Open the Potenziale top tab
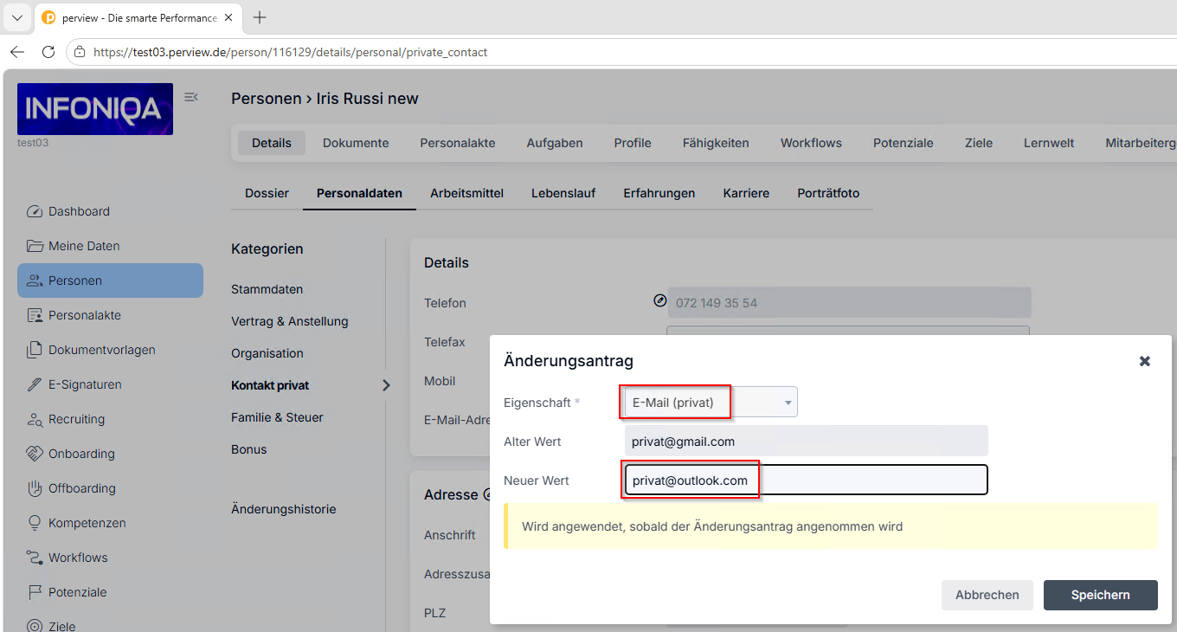 904,143
